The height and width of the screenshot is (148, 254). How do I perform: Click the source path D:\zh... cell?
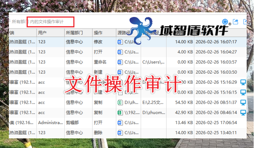(x=131, y=103)
